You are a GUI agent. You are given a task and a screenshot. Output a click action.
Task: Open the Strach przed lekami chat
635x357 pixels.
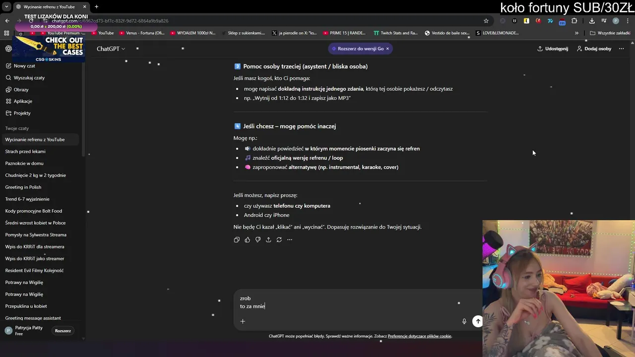[x=25, y=151]
